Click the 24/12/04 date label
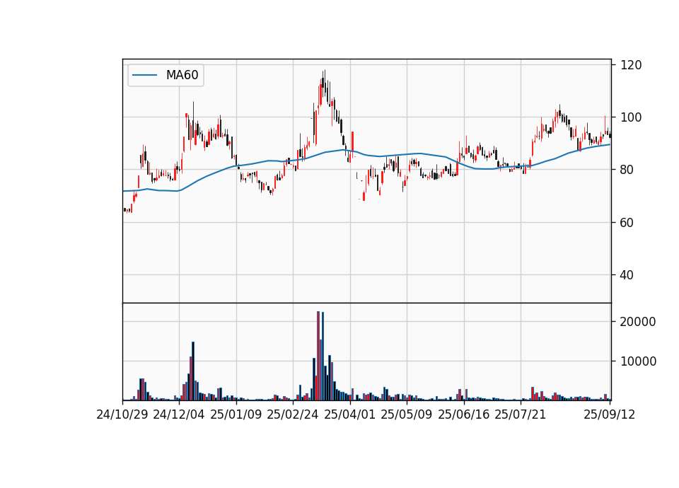The height and width of the screenshot is (488, 679). tap(179, 414)
